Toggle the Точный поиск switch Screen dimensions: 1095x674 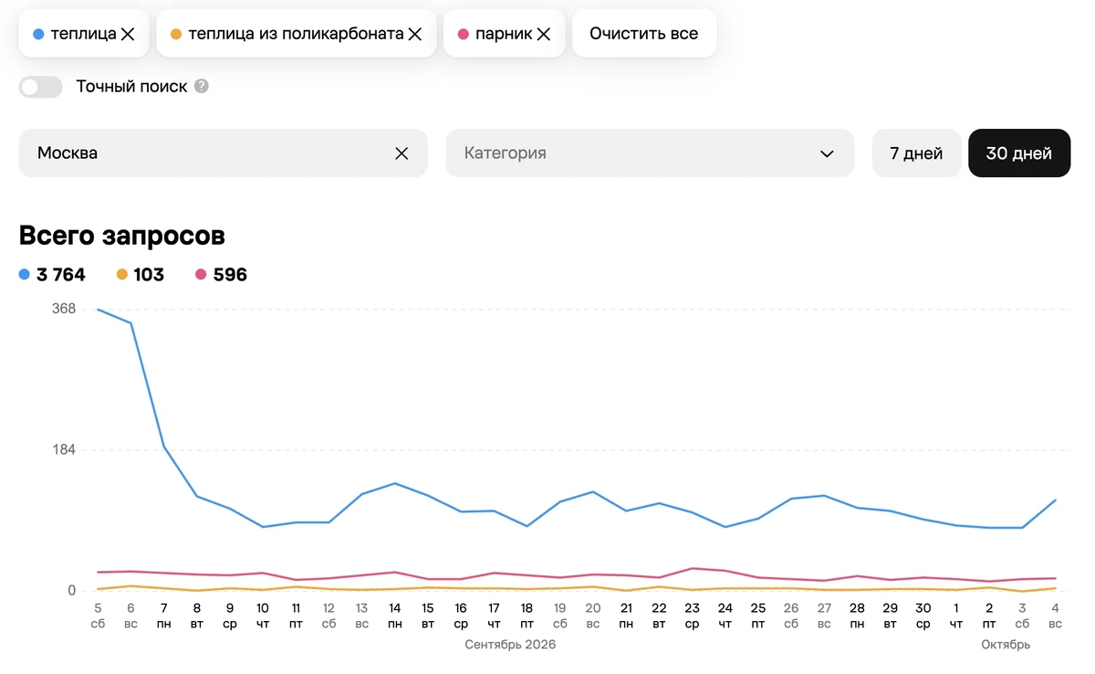pos(40,87)
